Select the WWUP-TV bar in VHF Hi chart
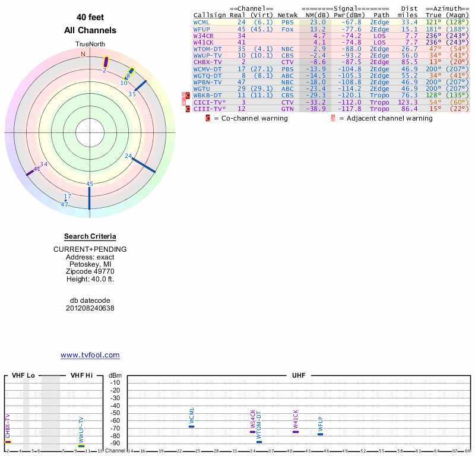Image resolution: width=475 pixels, height=456 pixels. (81, 446)
